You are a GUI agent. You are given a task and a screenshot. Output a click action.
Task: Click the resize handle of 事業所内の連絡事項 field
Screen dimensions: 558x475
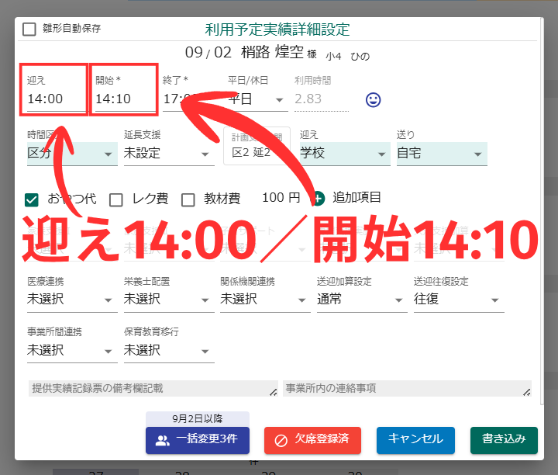[x=527, y=392]
